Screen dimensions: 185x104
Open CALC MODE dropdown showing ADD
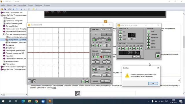tap(97, 75)
